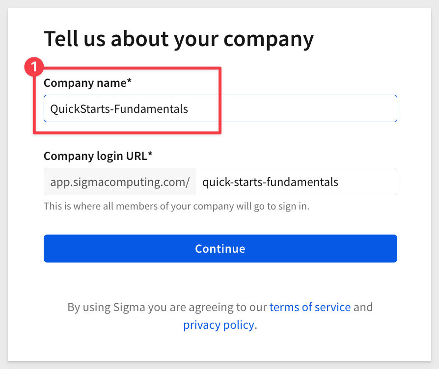
Task: Click the Company name label
Action: tap(87, 83)
